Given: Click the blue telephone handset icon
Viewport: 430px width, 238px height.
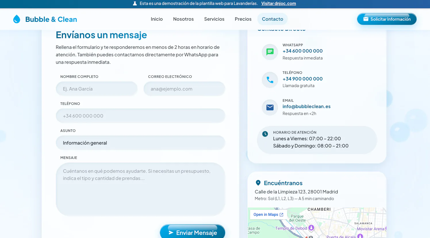Looking at the screenshot, I should click(x=270, y=80).
